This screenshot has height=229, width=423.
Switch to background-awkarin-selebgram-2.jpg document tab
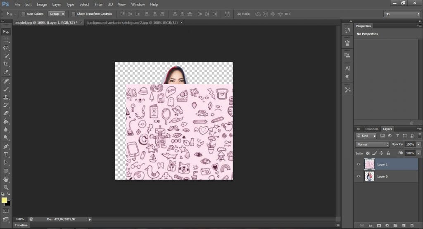(x=132, y=22)
